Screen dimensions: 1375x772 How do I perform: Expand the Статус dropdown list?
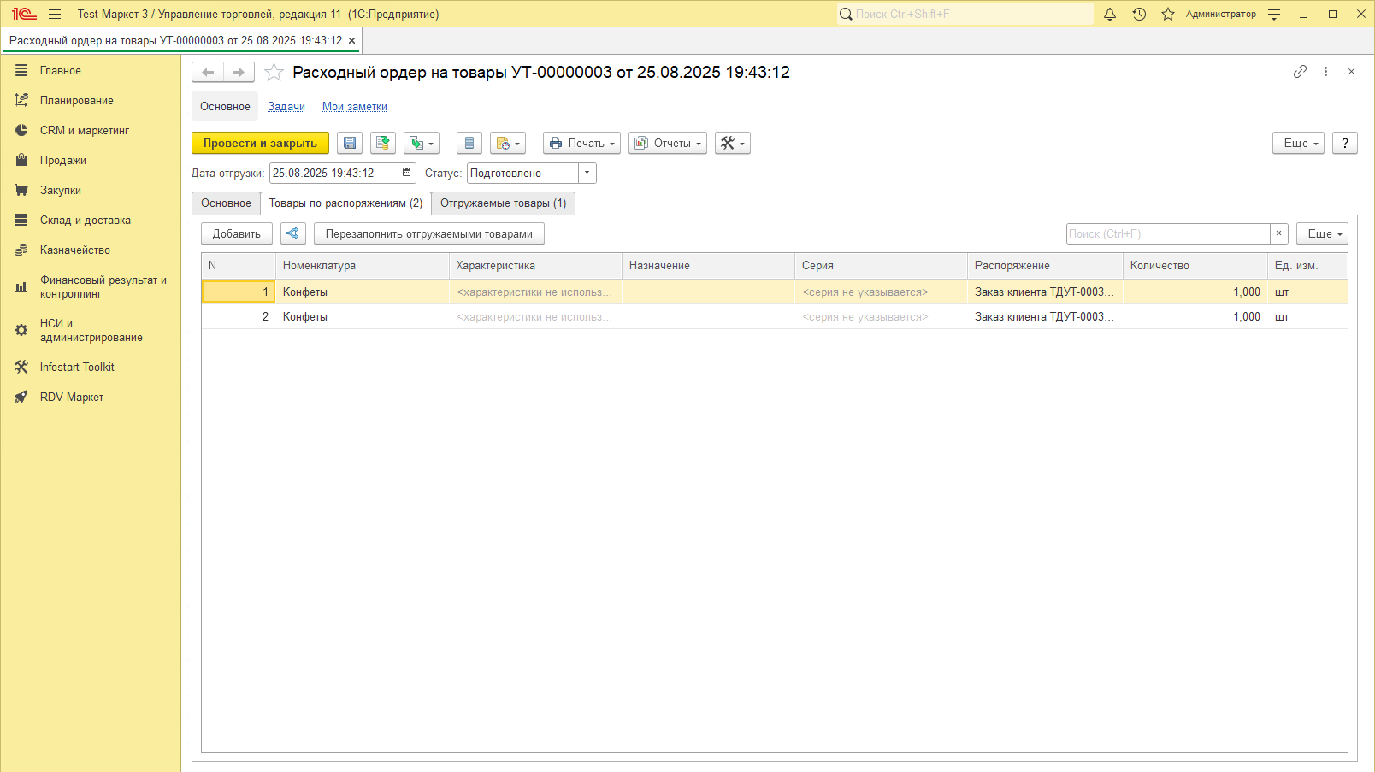pos(587,173)
